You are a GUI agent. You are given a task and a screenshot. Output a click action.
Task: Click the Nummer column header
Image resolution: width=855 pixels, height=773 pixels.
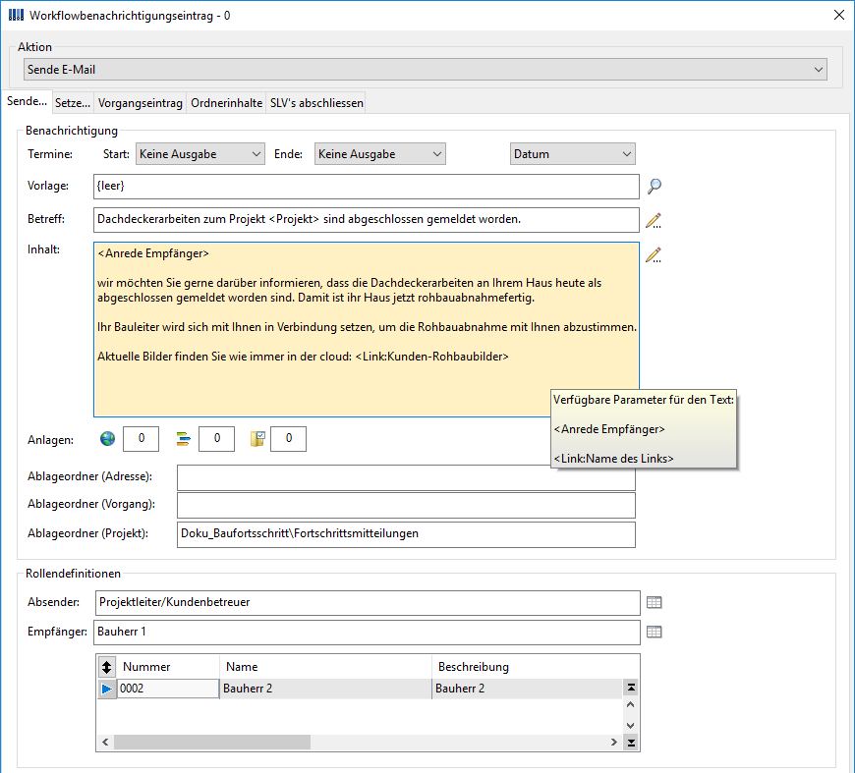click(168, 667)
